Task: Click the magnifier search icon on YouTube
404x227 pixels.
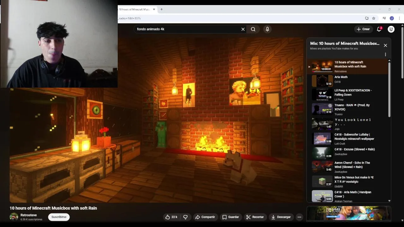Action: click(253, 29)
